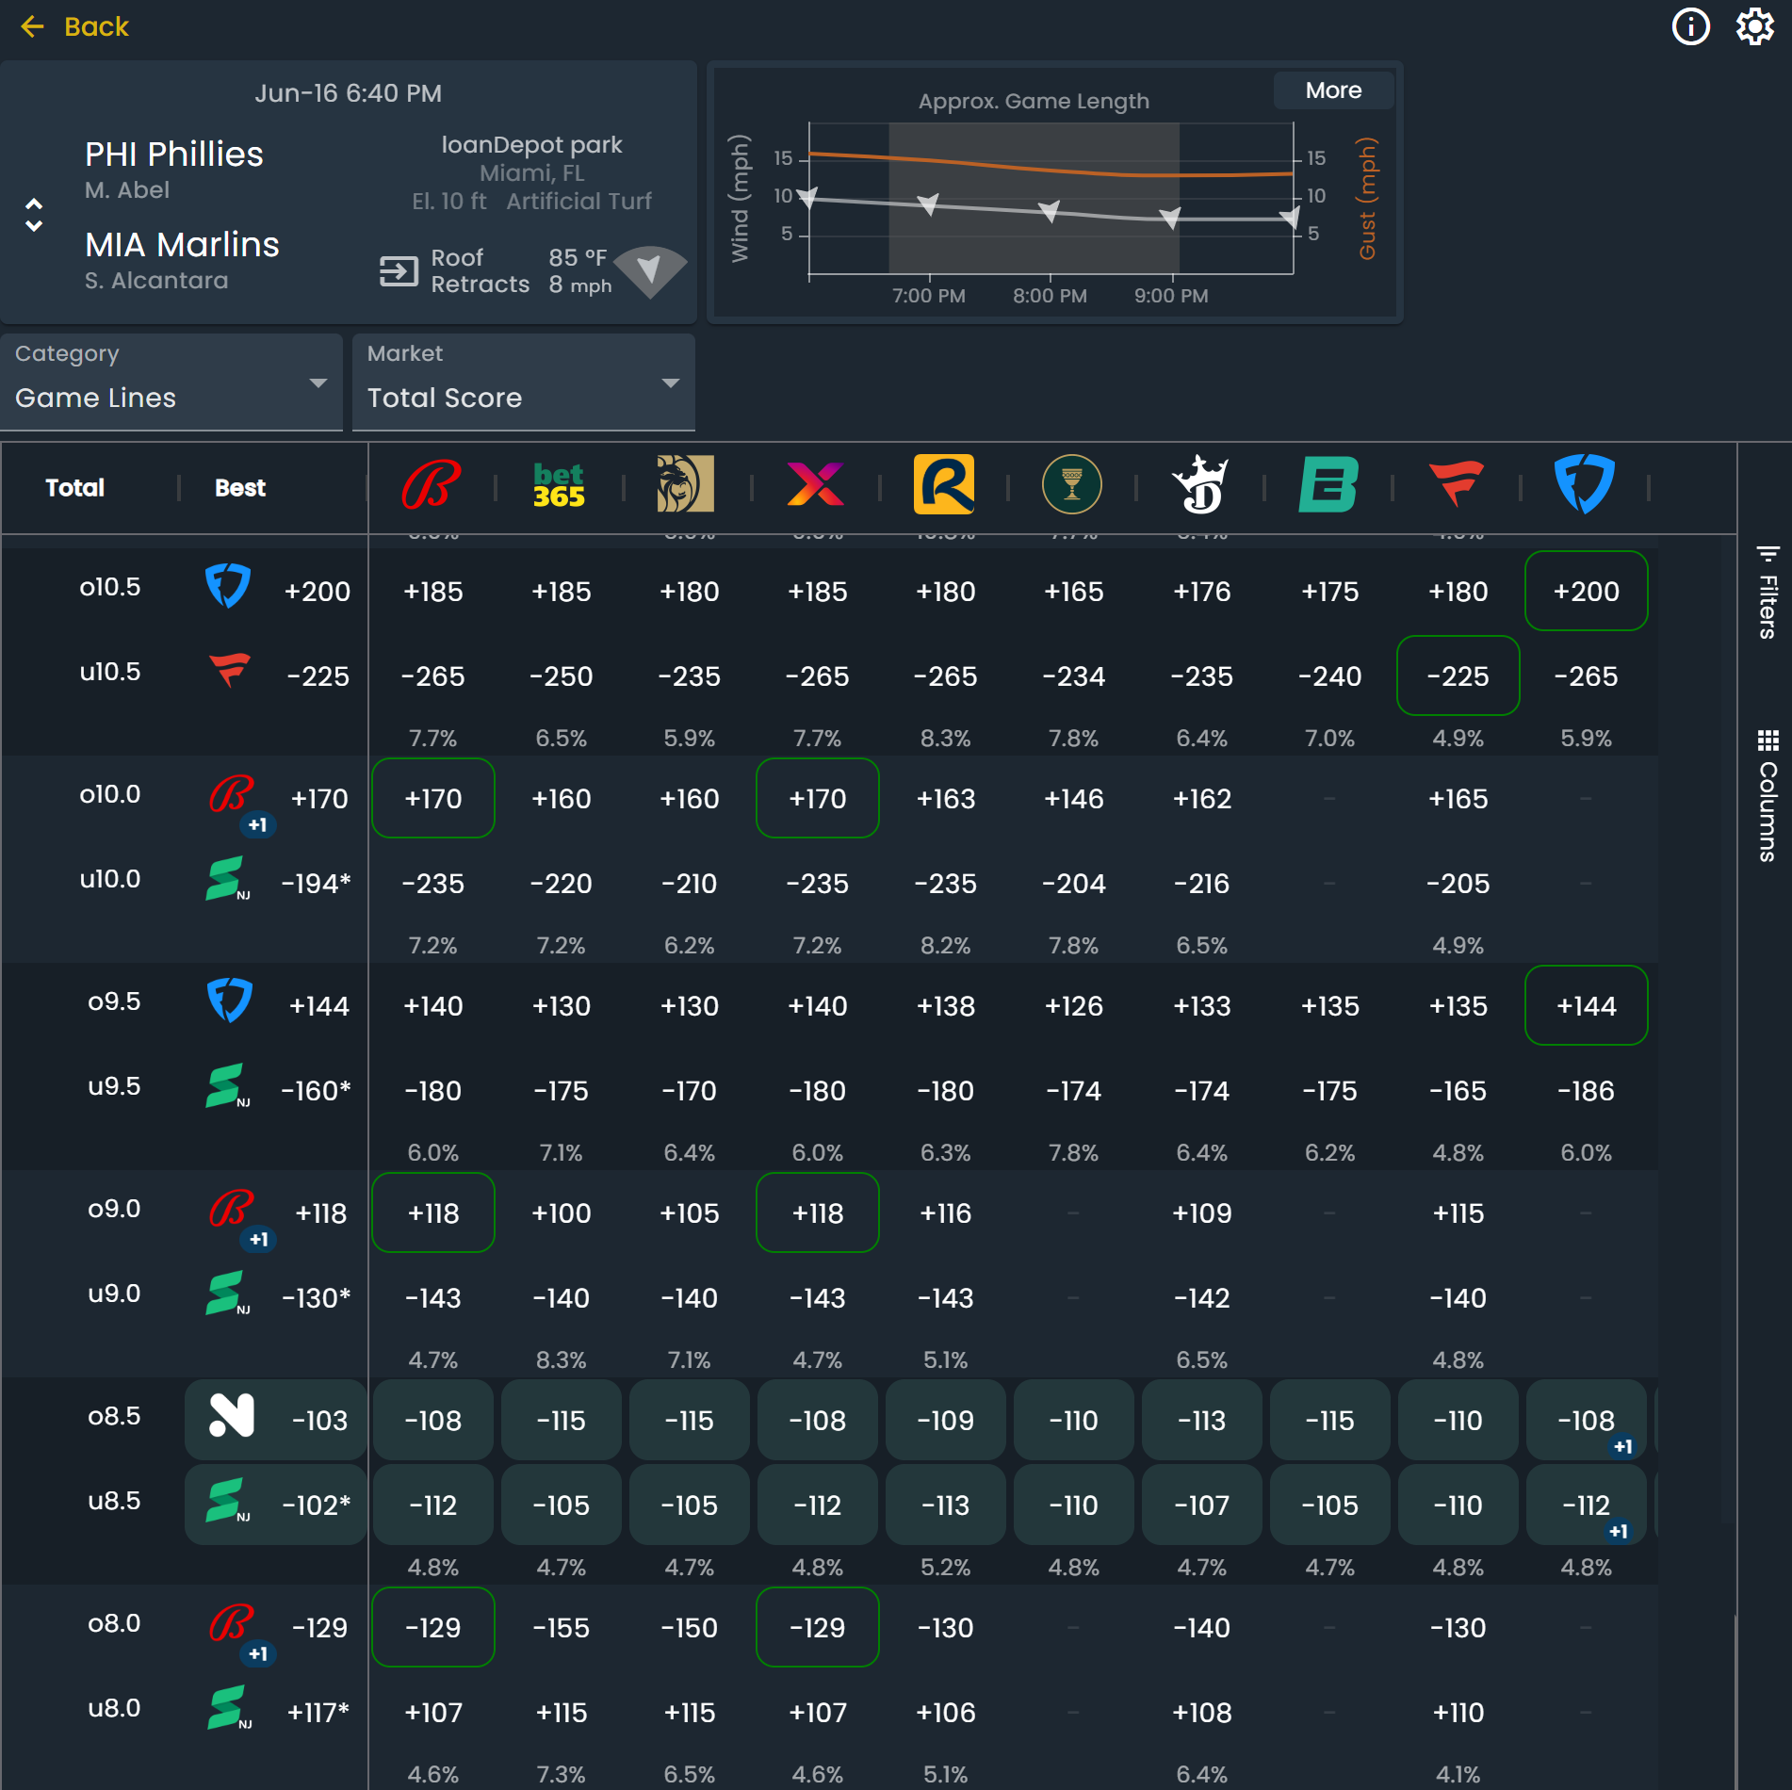1792x1790 pixels.
Task: Click -115 bet365 odds in o8.5 row
Action: point(561,1421)
